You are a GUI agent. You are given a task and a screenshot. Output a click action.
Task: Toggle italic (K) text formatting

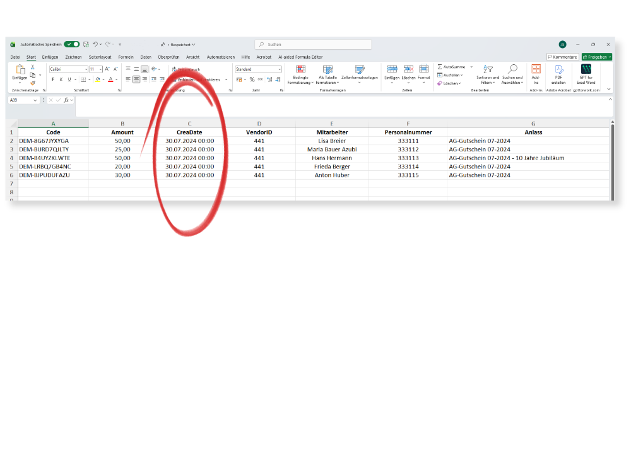point(61,79)
